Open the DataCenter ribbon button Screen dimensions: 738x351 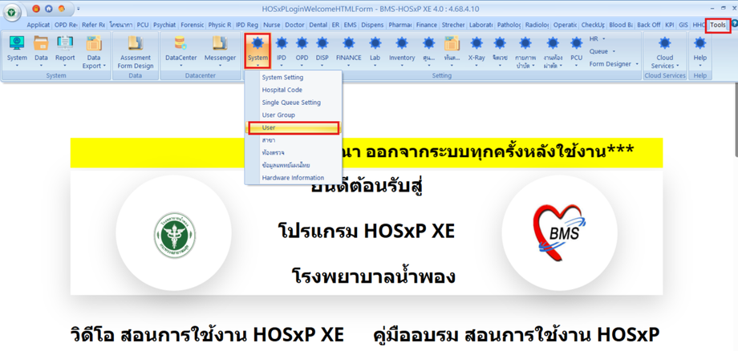pyautogui.click(x=180, y=50)
